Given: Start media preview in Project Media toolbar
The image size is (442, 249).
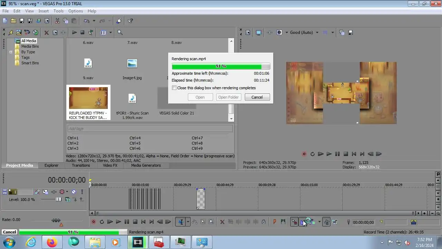Looking at the screenshot, I should coord(74,32).
